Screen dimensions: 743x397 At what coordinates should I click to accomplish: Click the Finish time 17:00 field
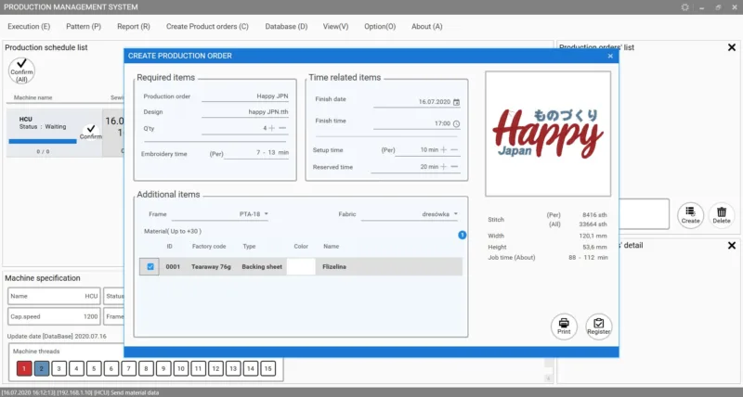(416, 123)
